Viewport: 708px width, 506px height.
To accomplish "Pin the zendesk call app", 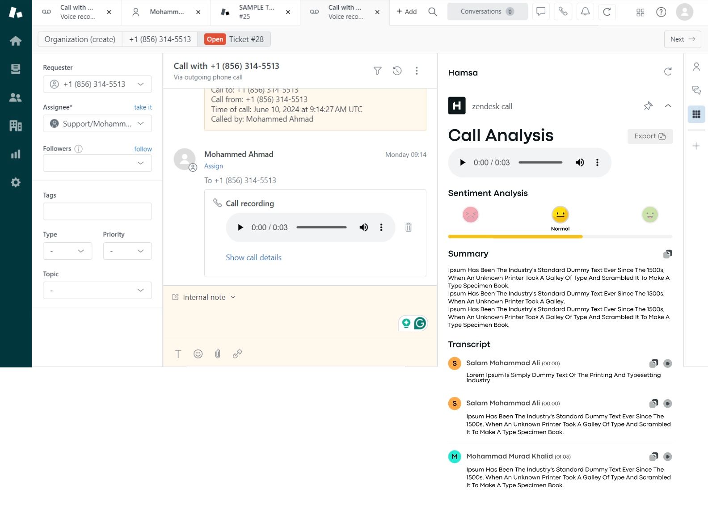I will 648,106.
